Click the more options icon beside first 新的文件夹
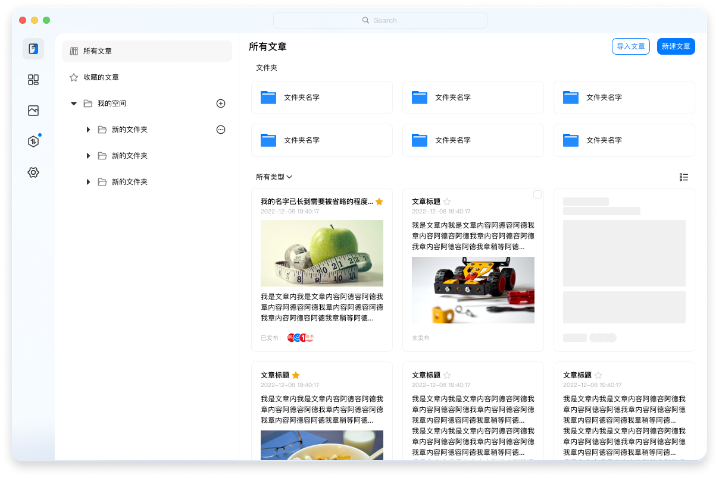The image size is (719, 478). (x=221, y=130)
